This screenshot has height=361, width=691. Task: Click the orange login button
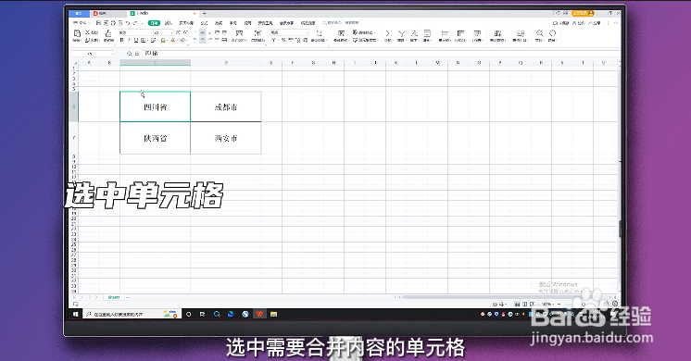pyautogui.click(x=583, y=14)
